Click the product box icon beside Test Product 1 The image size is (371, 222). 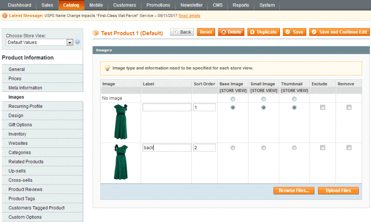coord(96,33)
